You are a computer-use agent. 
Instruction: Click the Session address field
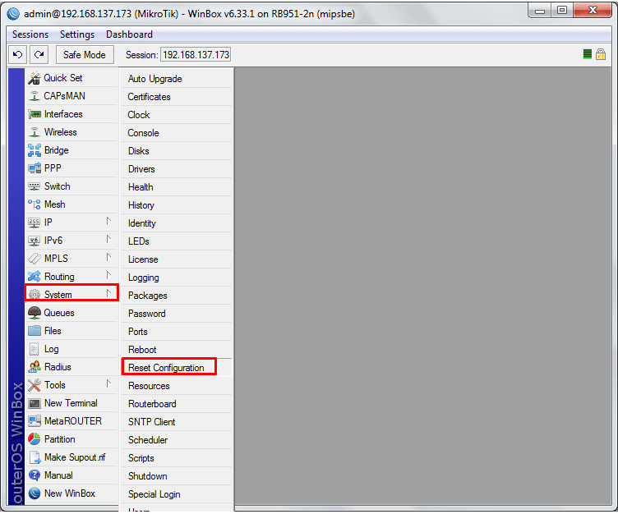[x=196, y=55]
